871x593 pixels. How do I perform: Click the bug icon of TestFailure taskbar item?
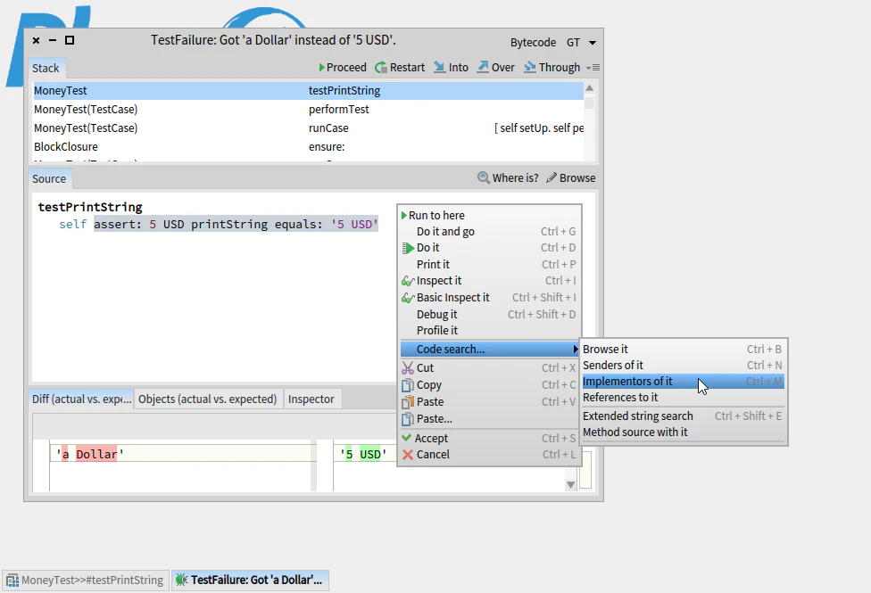click(x=181, y=580)
